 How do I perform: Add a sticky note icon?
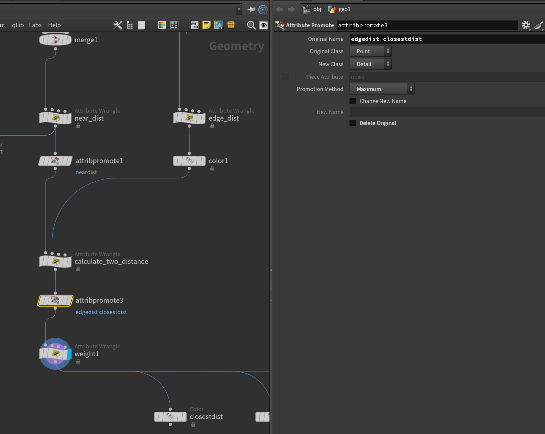[207, 25]
